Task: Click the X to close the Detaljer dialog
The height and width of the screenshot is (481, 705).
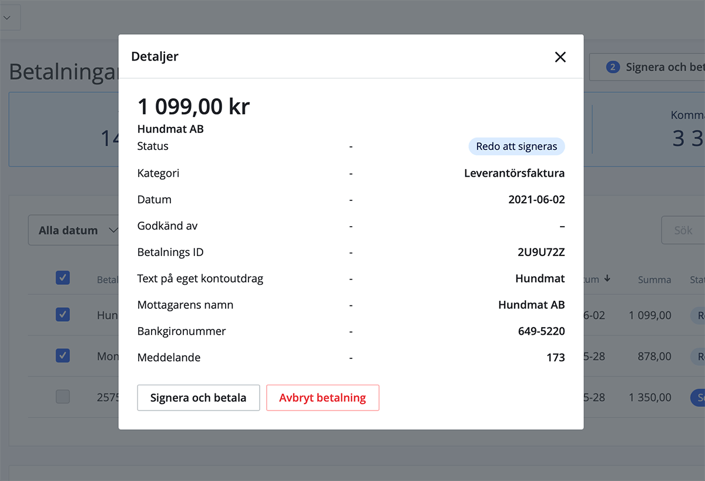Action: 560,57
